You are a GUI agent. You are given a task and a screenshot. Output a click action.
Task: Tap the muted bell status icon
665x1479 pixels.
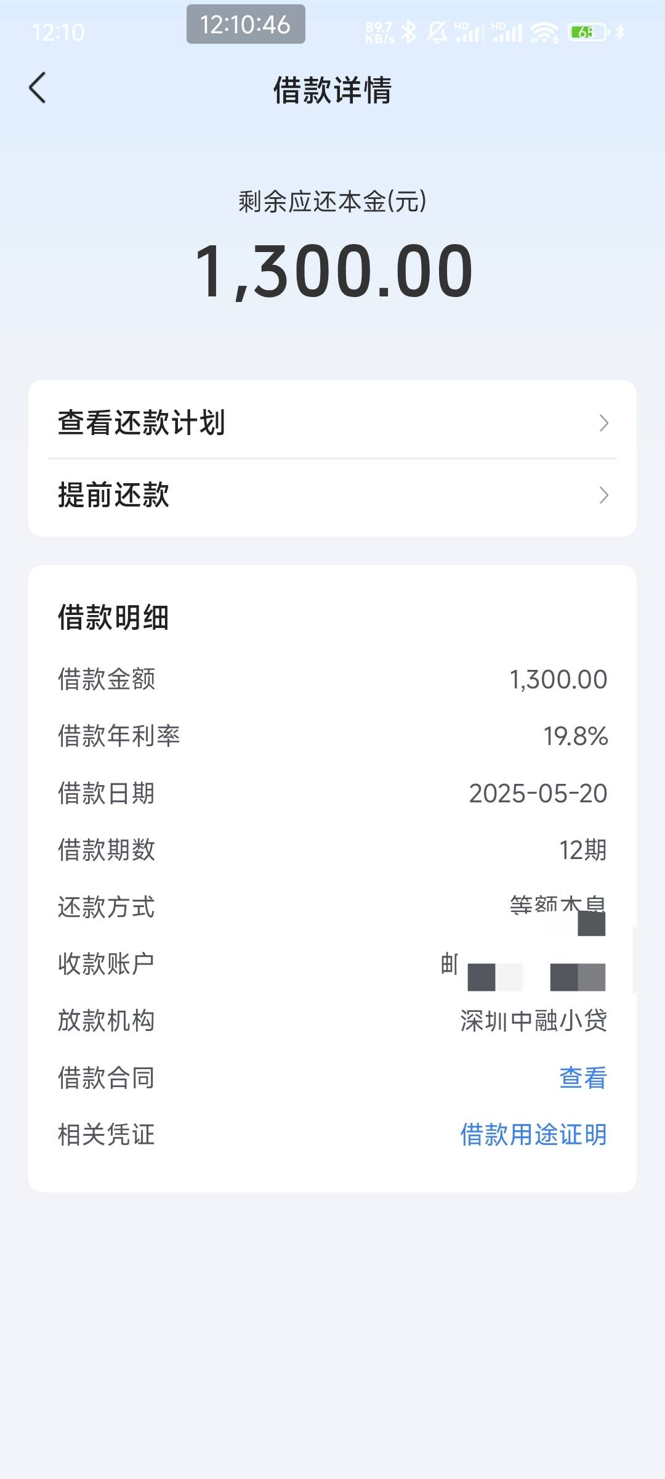point(437,32)
